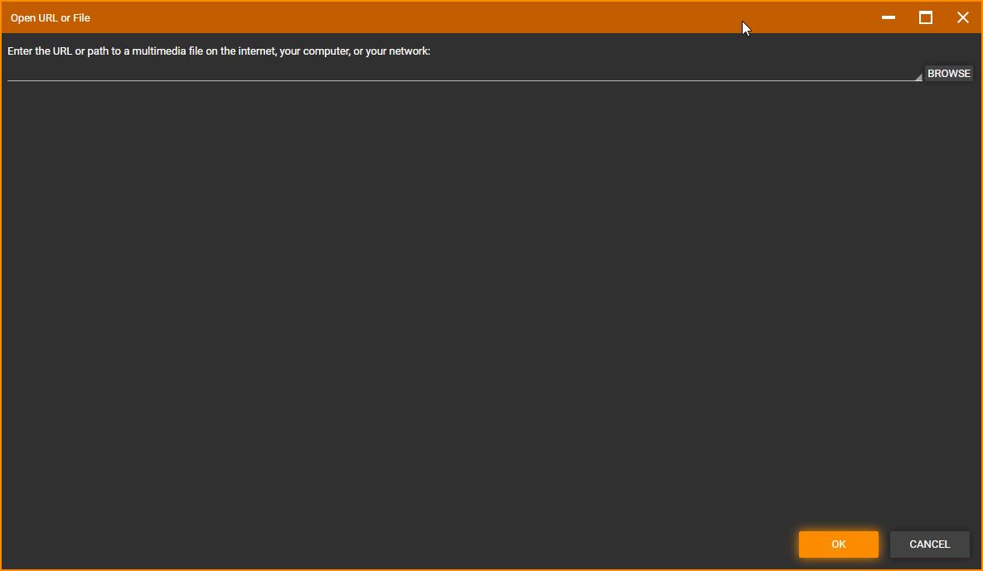The width and height of the screenshot is (983, 571).
Task: Confirm with the orange OK button
Action: click(x=838, y=544)
